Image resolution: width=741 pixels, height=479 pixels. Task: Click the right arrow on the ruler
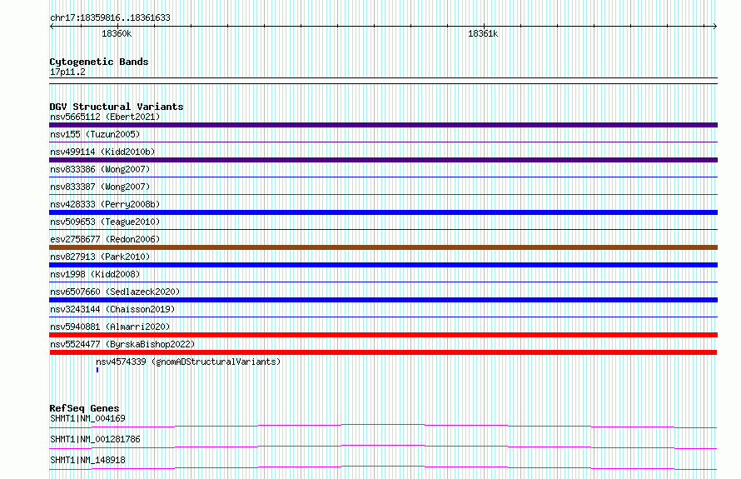pyautogui.click(x=715, y=27)
